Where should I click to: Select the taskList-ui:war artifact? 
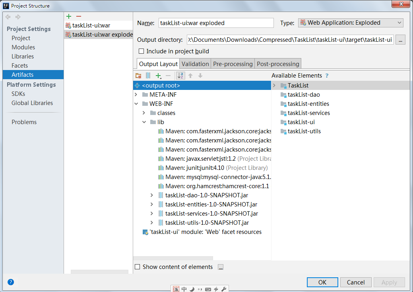pos(99,25)
